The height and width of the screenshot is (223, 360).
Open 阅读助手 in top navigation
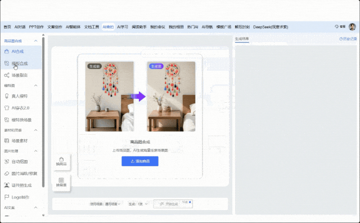tap(139, 27)
